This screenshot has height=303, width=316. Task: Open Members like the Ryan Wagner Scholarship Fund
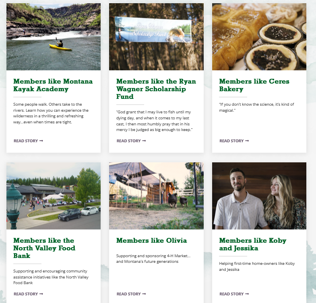[x=156, y=89]
